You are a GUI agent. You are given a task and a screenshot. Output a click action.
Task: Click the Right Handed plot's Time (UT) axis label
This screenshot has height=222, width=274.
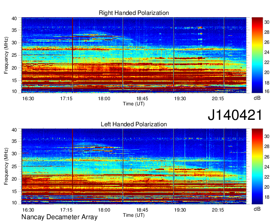click(x=134, y=104)
